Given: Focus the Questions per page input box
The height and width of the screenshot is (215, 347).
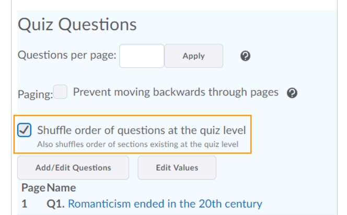Looking at the screenshot, I should tap(142, 56).
